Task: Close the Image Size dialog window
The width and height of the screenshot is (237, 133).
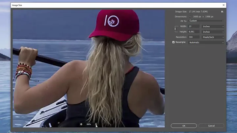Action: click(x=224, y=5)
